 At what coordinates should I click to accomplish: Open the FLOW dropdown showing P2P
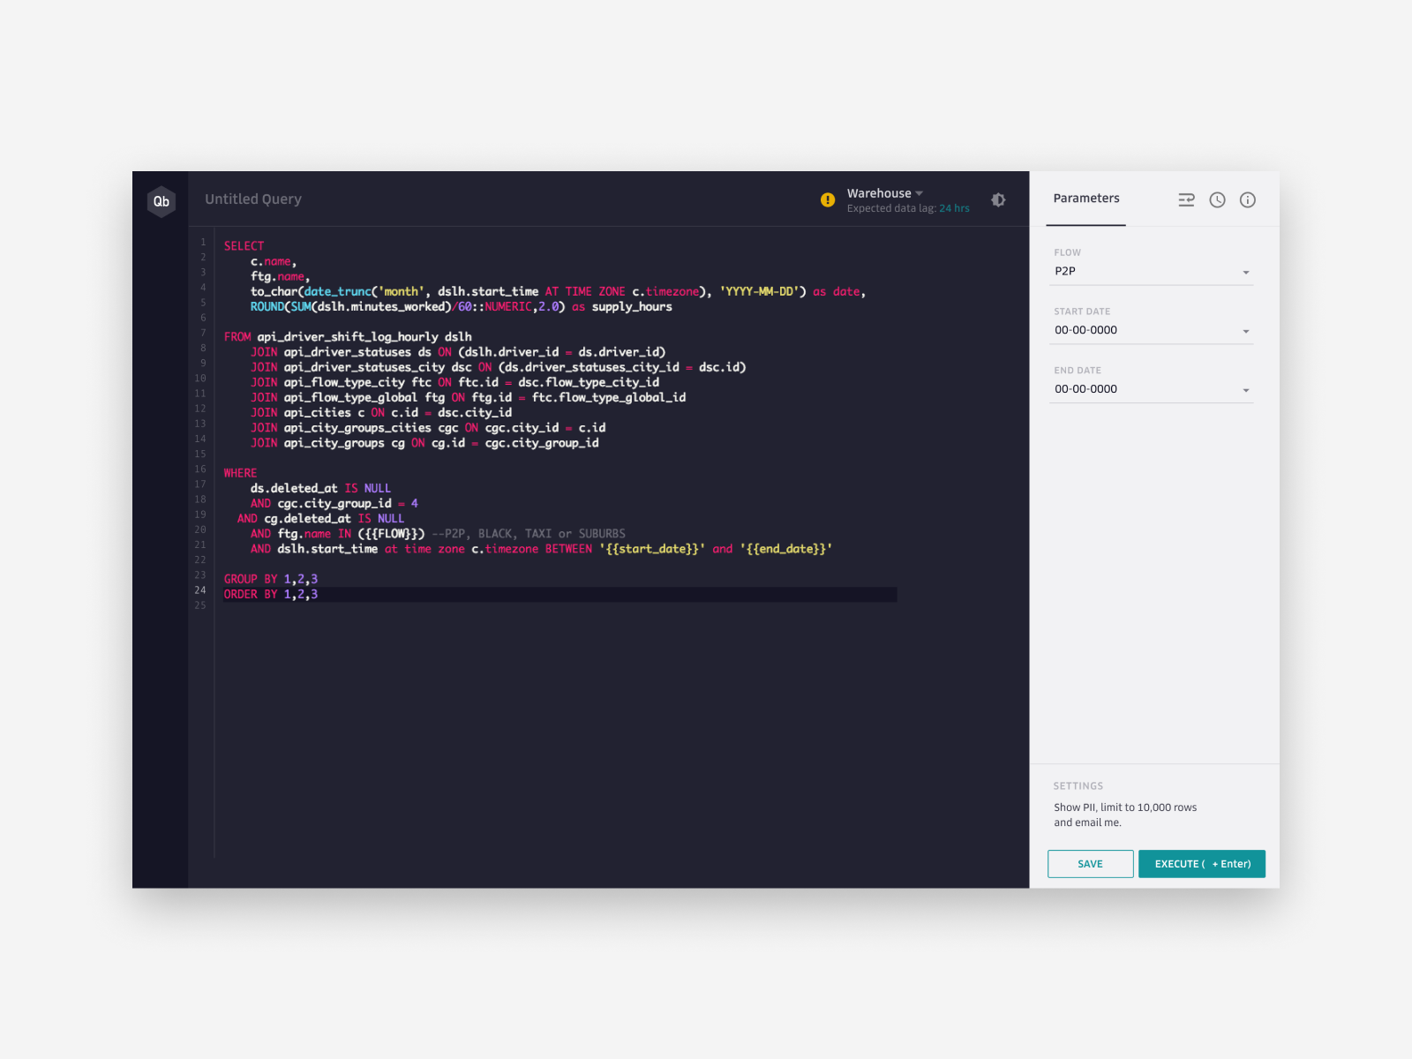click(1151, 271)
